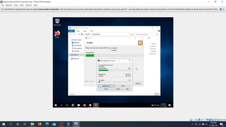Open Explorer help question-mark icon
Image resolution: width=226 pixels, height=127 pixels.
click(x=159, y=31)
